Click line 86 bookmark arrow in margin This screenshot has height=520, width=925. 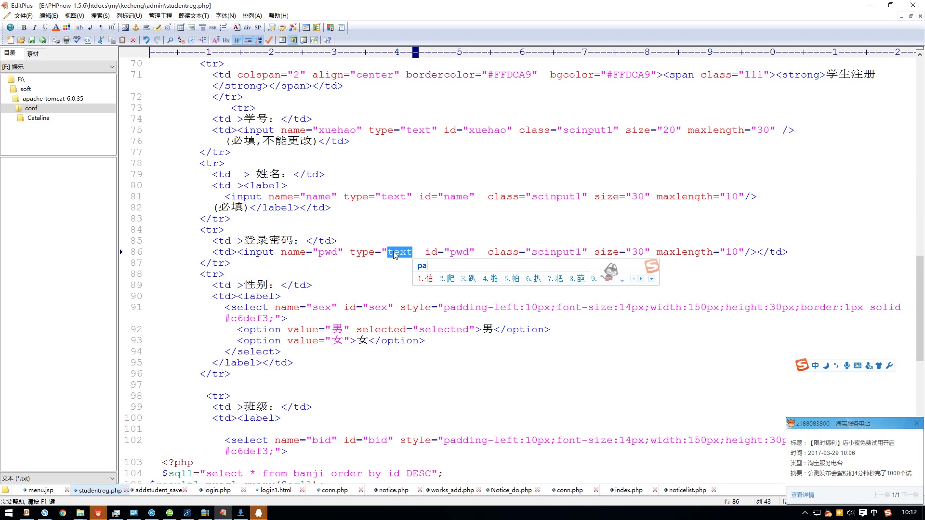[x=121, y=251]
